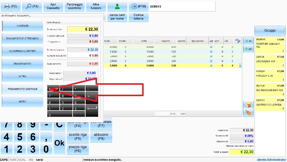Viewport: 287px width, 162px height.
Task: Click Apri Cassetto button
Action: click(x=53, y=6)
